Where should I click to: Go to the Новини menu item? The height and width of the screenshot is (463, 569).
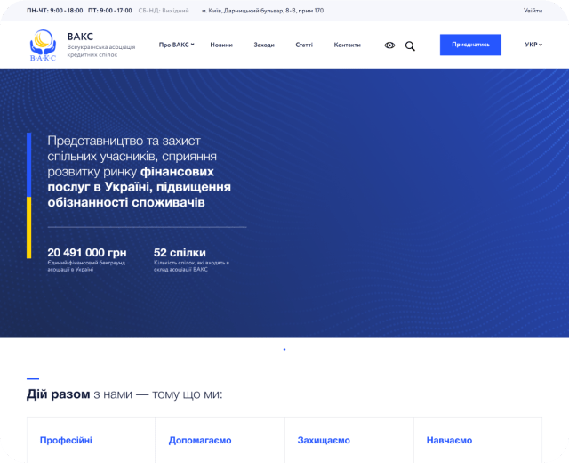point(221,45)
